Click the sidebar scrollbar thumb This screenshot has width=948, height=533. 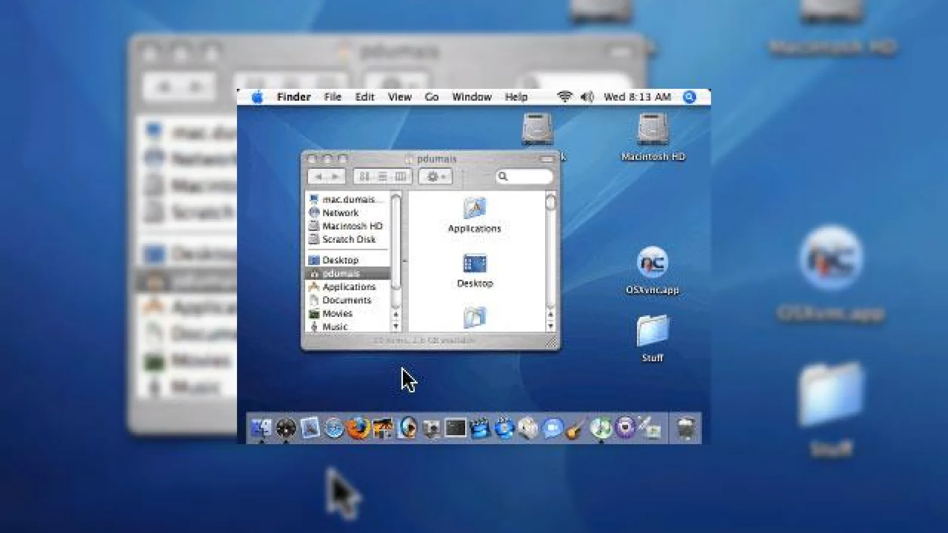396,242
